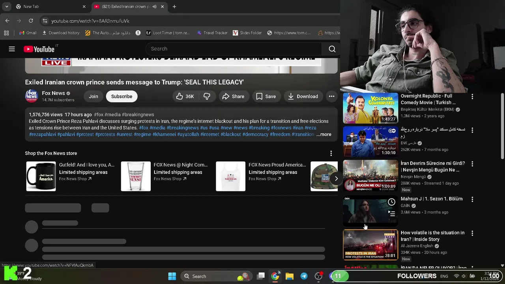Go back to the previous page
Viewport: 505px width, 284px height.
point(7,21)
